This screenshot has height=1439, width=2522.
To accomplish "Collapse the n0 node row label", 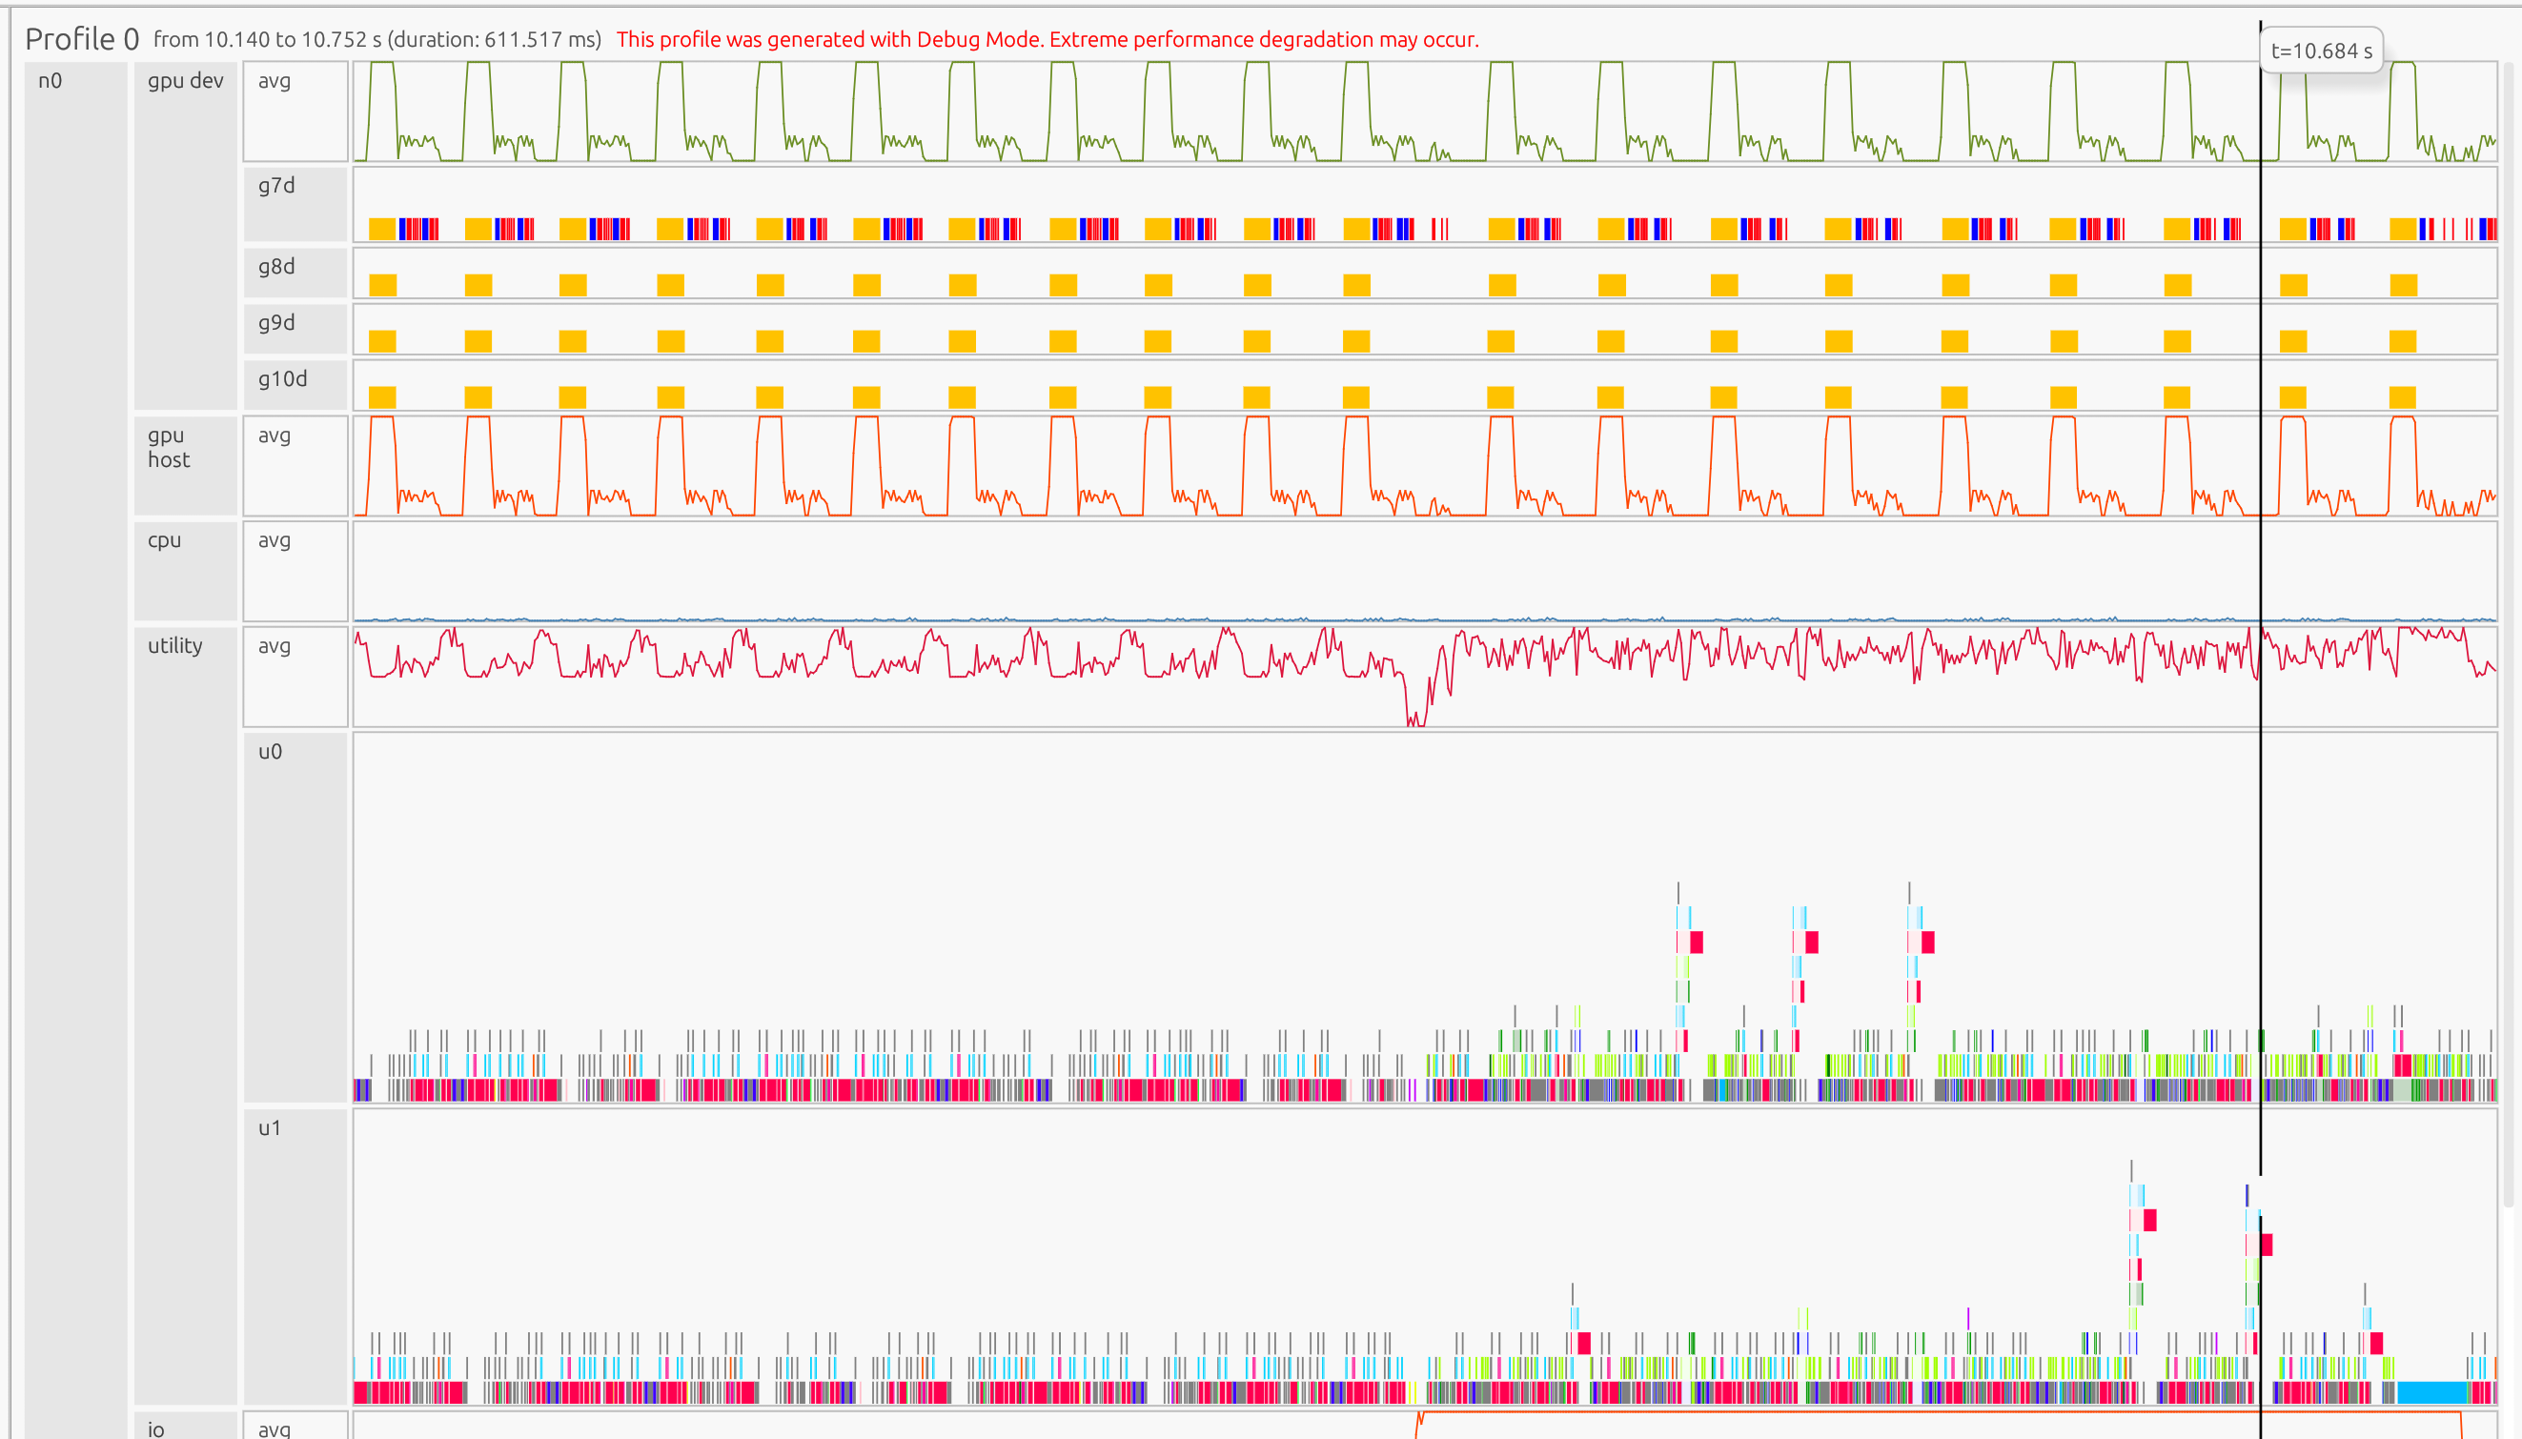I will (51, 81).
